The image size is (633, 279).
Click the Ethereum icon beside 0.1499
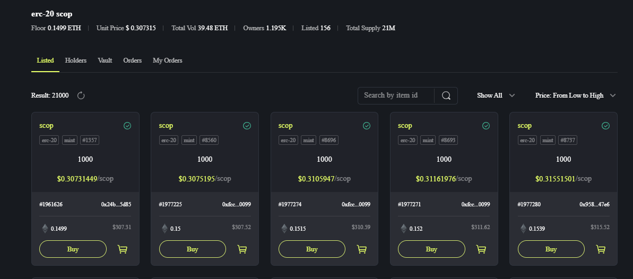(45, 229)
